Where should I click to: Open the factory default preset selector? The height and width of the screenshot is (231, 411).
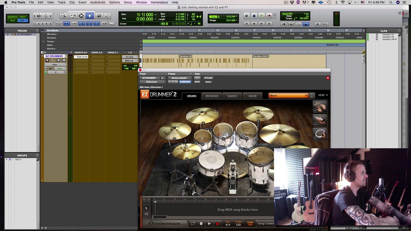(x=179, y=78)
